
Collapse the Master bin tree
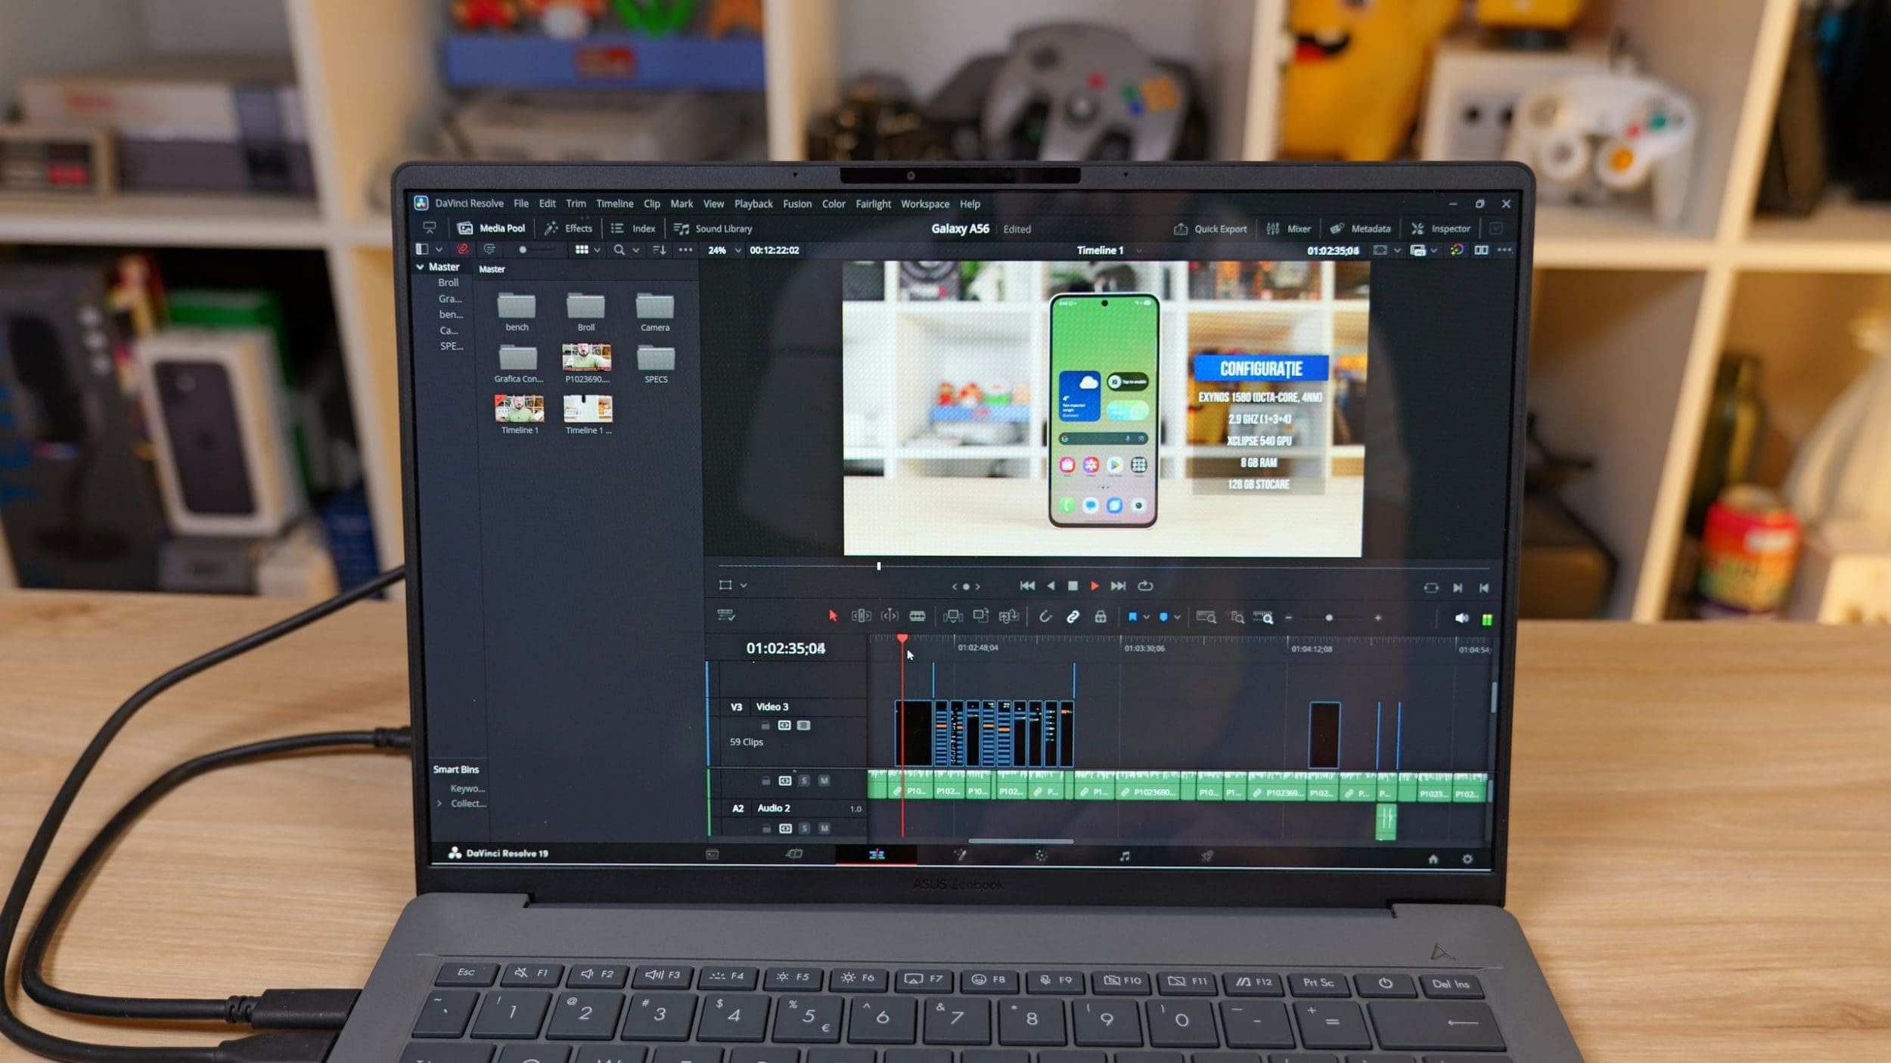coord(420,267)
